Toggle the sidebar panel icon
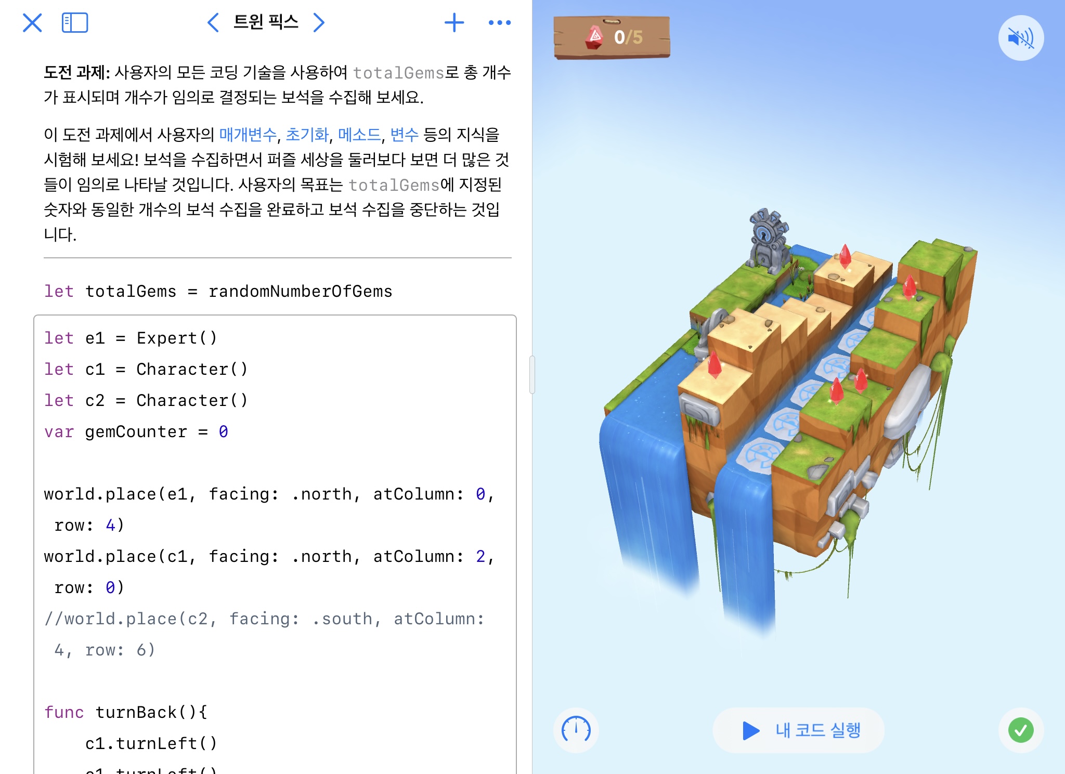 [x=75, y=23]
